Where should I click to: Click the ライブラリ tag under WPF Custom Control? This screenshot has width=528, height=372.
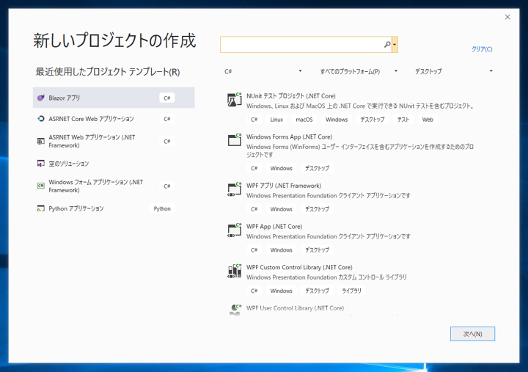point(351,291)
